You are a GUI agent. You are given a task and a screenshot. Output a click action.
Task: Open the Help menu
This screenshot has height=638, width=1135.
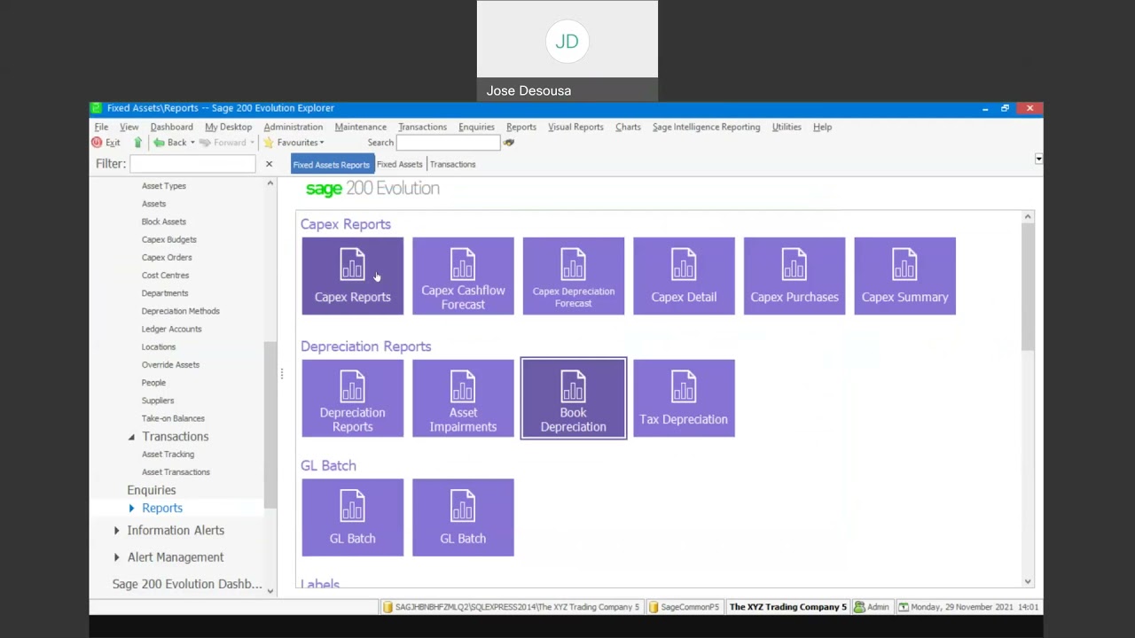tap(822, 127)
